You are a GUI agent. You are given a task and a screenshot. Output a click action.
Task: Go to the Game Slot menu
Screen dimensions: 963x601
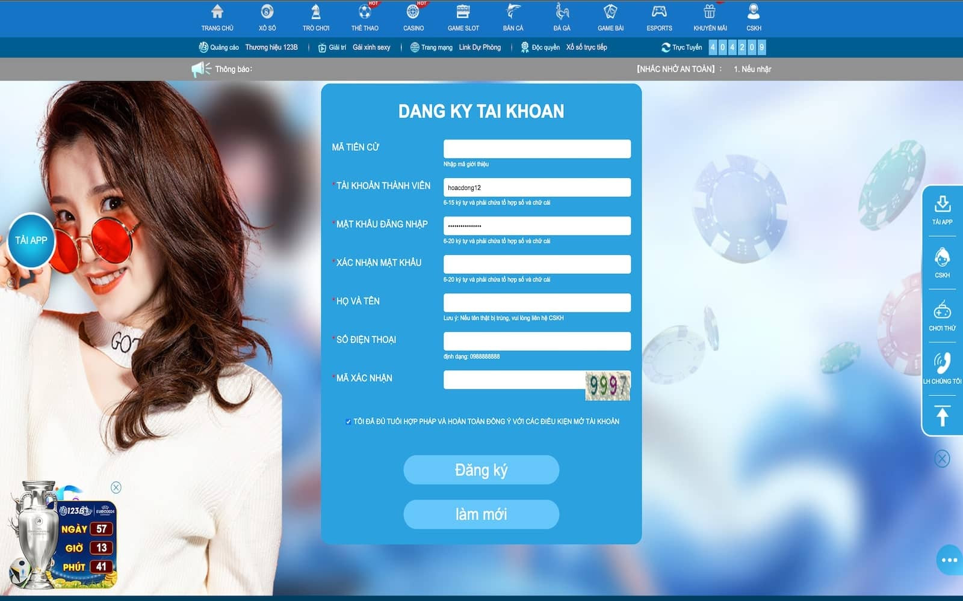[x=463, y=17]
